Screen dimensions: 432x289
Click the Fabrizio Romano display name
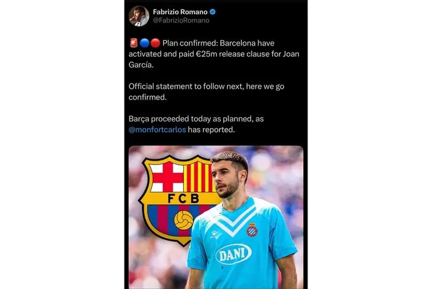point(180,12)
